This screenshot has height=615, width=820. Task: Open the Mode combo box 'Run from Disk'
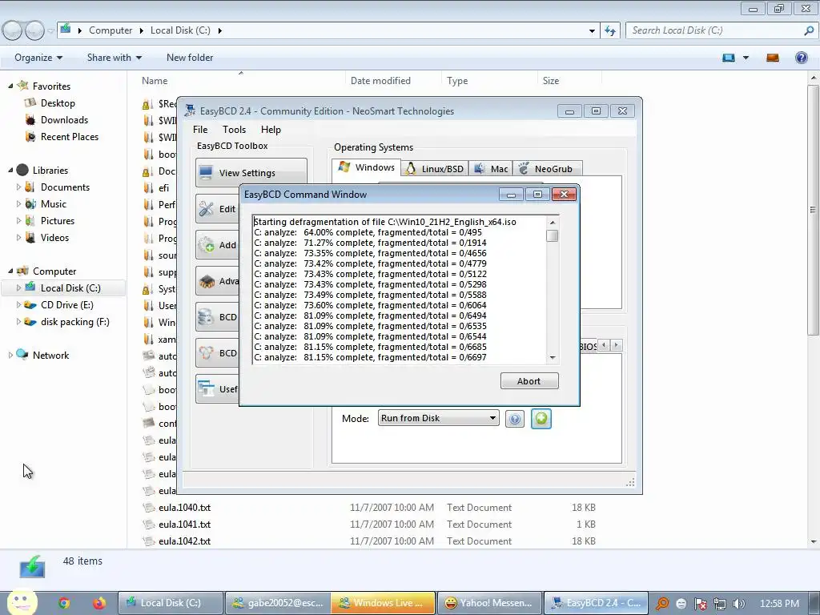(x=438, y=418)
